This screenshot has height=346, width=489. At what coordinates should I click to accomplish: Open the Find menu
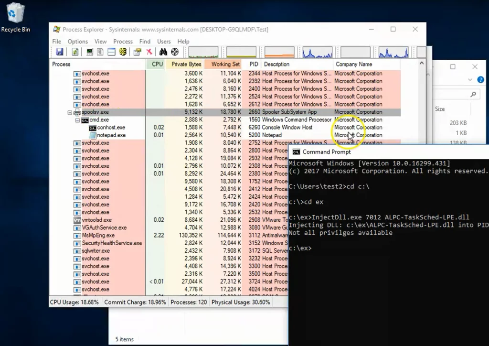pyautogui.click(x=145, y=42)
